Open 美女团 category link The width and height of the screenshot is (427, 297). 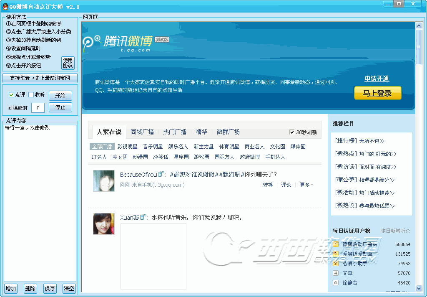pyautogui.click(x=120, y=157)
